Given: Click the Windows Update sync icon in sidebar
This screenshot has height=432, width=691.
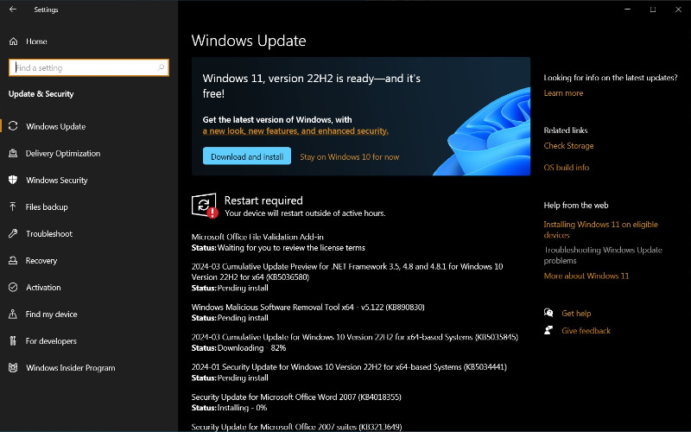Looking at the screenshot, I should (x=13, y=126).
